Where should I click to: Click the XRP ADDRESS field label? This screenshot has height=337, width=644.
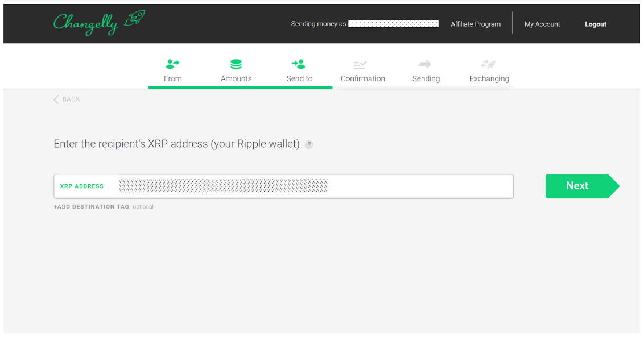[x=82, y=186]
